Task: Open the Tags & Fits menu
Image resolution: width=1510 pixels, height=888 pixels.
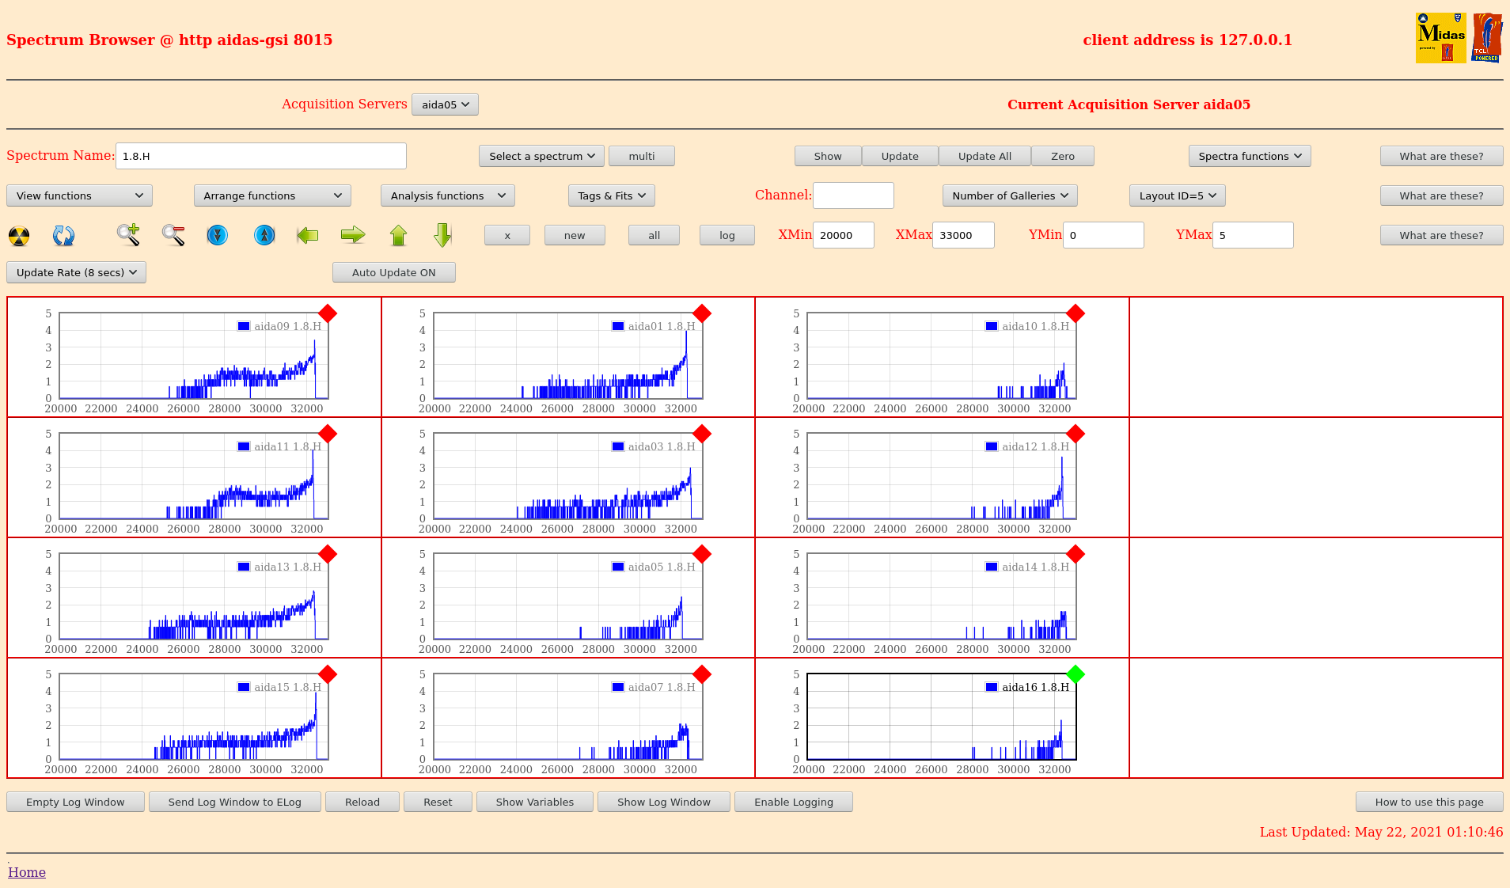Action: click(x=611, y=195)
